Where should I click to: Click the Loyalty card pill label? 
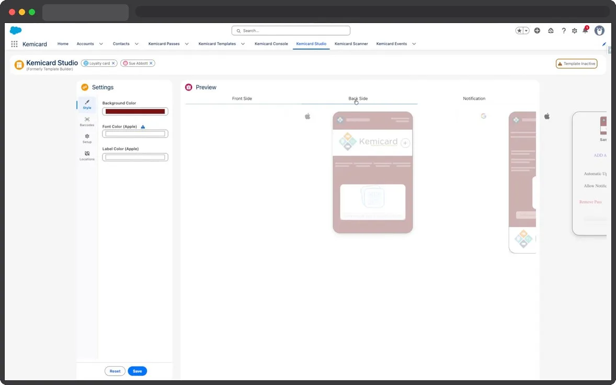pos(99,63)
